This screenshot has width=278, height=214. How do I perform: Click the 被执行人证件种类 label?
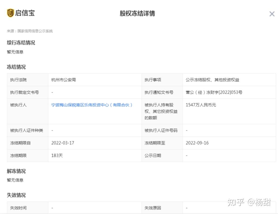click(x=27, y=130)
